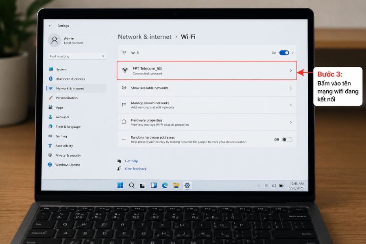Click the search magnifier in Find a setting
This screenshot has width=366, height=244.
tap(103, 56)
